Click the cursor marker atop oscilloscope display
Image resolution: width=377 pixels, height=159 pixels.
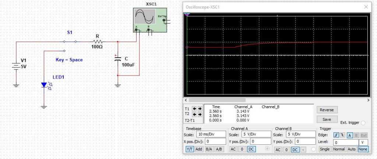click(187, 15)
